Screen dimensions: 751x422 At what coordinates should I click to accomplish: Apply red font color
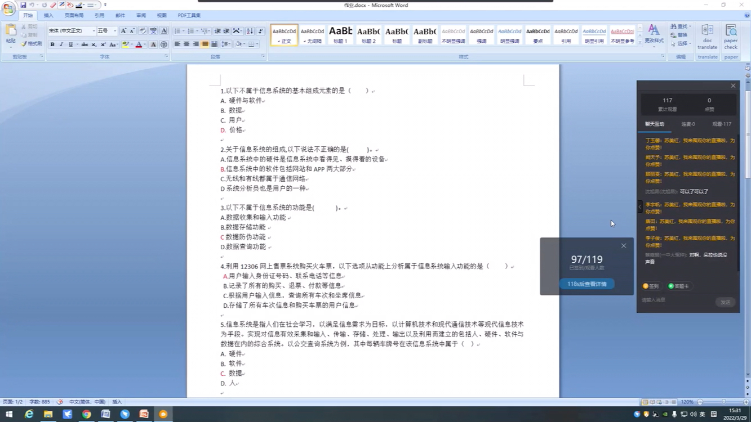click(x=139, y=44)
